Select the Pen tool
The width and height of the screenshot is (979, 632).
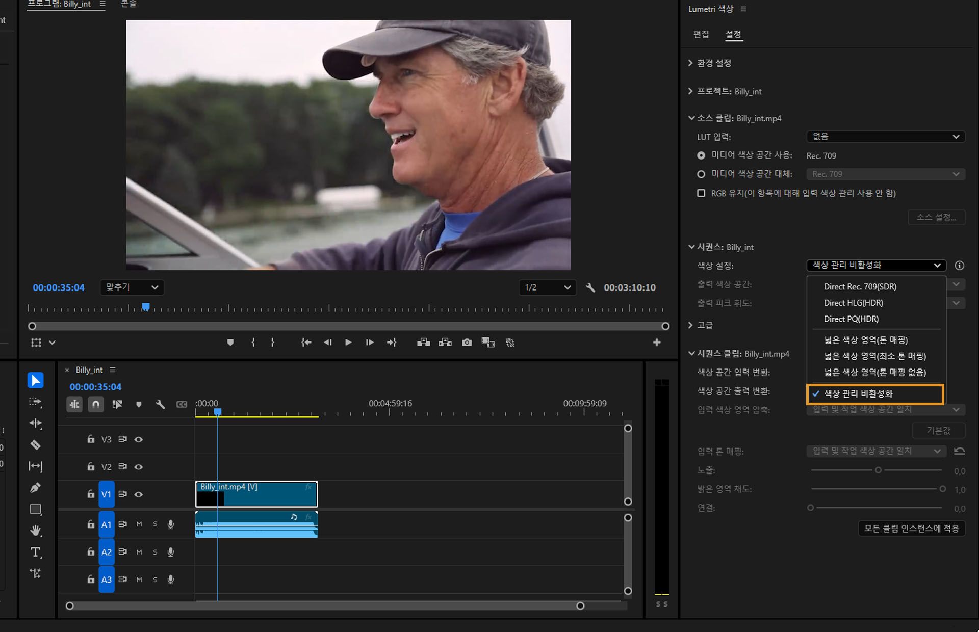[x=35, y=488]
